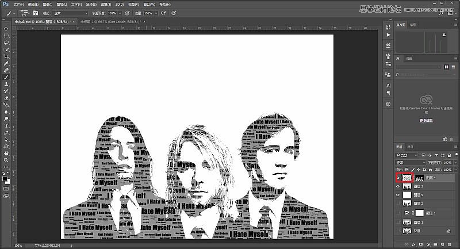The width and height of the screenshot is (460, 249).
Task: Select the Zoom tool
Action: [6, 160]
